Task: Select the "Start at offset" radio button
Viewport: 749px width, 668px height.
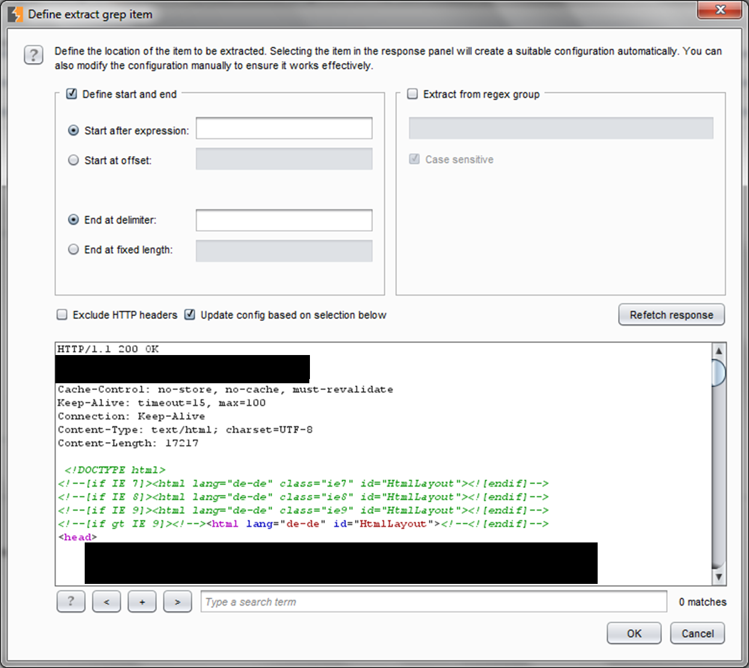Action: (x=73, y=160)
